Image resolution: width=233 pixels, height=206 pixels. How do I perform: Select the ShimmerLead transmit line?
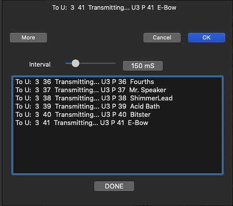point(94,98)
